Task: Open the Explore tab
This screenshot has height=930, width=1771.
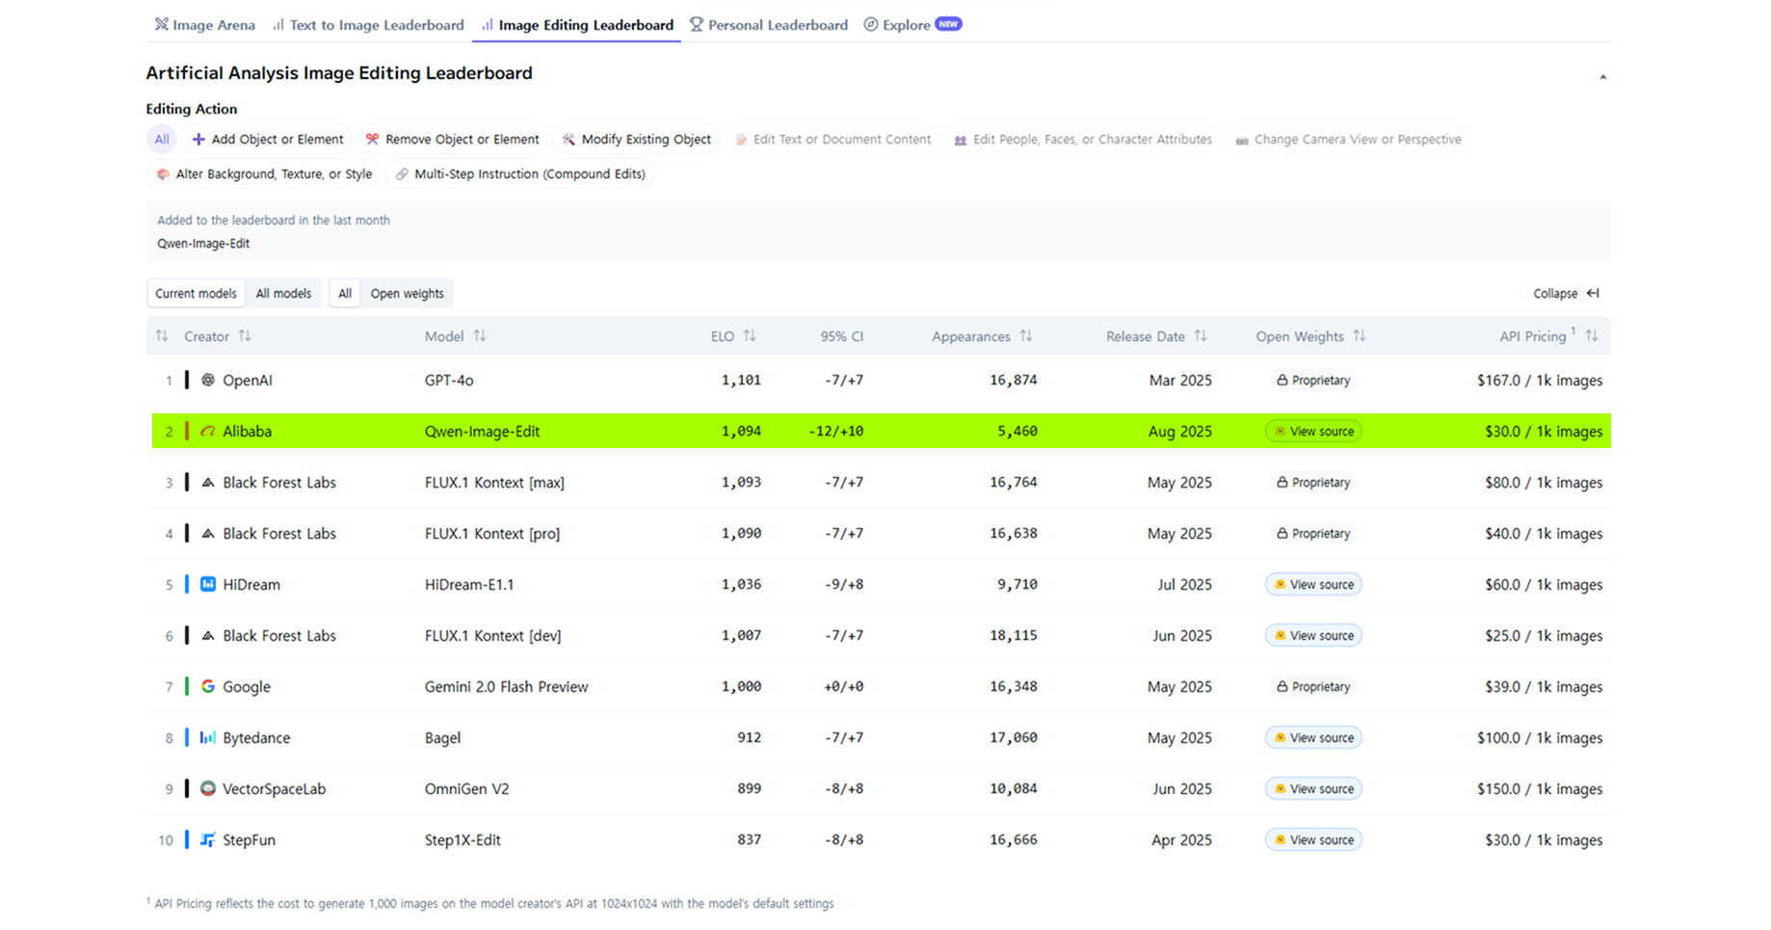Action: point(897,25)
